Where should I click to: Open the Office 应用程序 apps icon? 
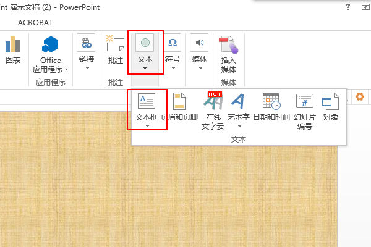tap(50, 44)
